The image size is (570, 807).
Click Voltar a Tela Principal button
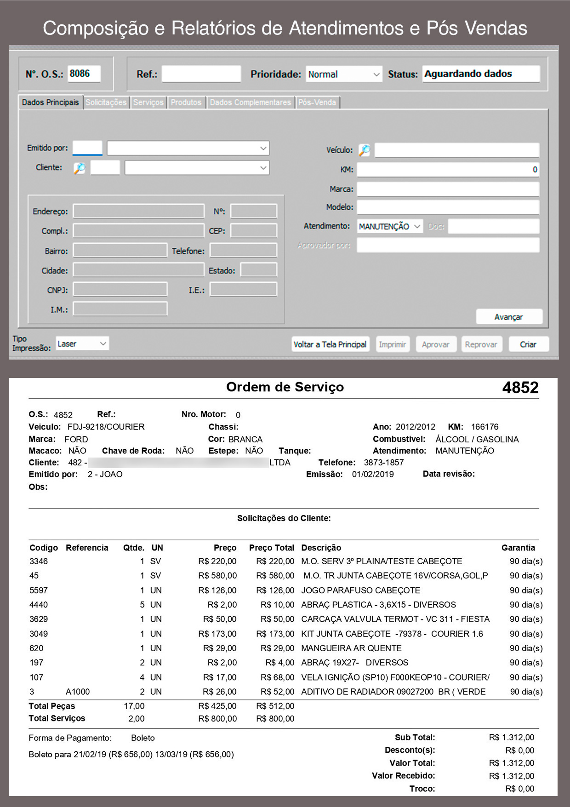pyautogui.click(x=330, y=344)
